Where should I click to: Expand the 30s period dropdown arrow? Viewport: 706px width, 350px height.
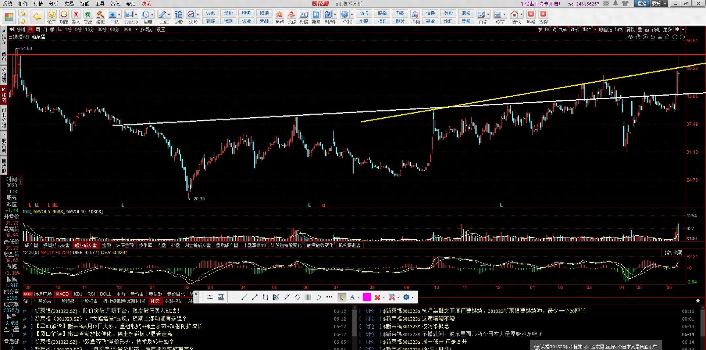coord(136,29)
